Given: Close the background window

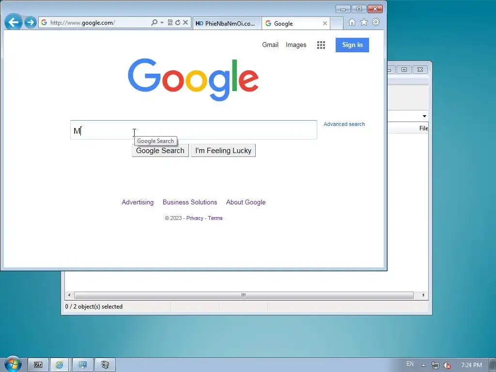Looking at the screenshot, I should 420,69.
